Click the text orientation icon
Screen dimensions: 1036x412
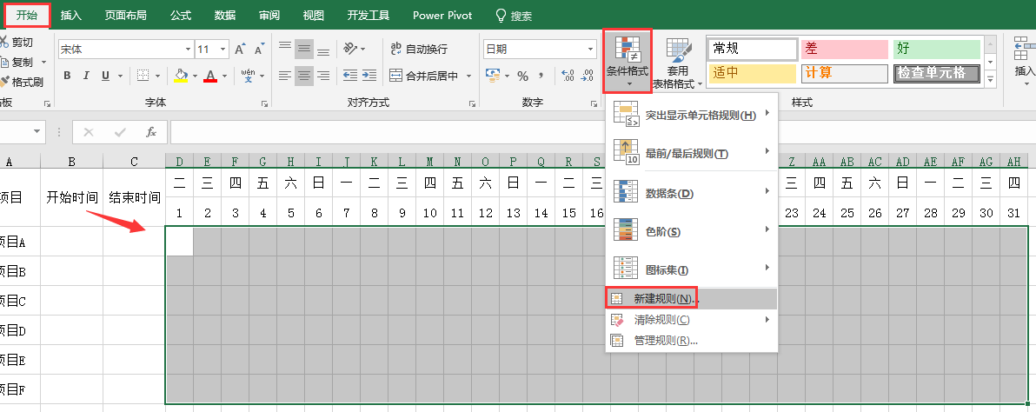[350, 49]
